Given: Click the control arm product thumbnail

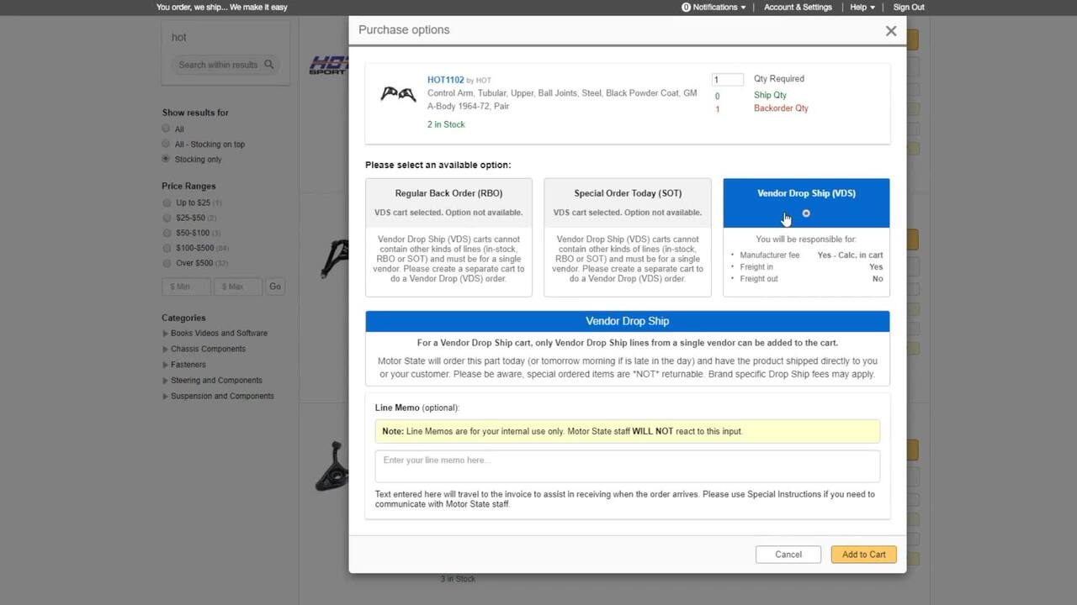Looking at the screenshot, I should coord(398,94).
